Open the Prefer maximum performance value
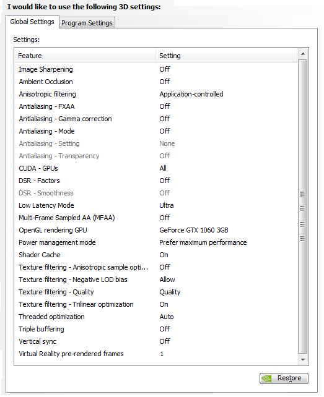The width and height of the screenshot is (324, 397). [203, 242]
